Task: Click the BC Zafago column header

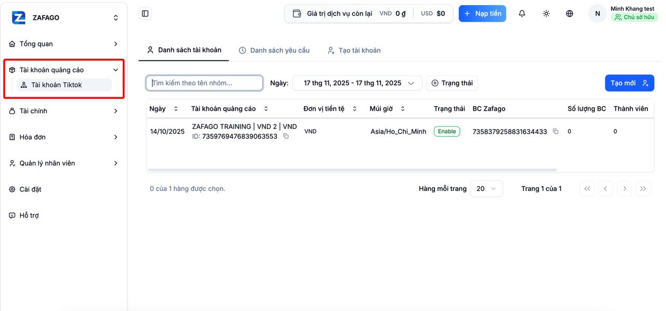Action: tap(489, 109)
